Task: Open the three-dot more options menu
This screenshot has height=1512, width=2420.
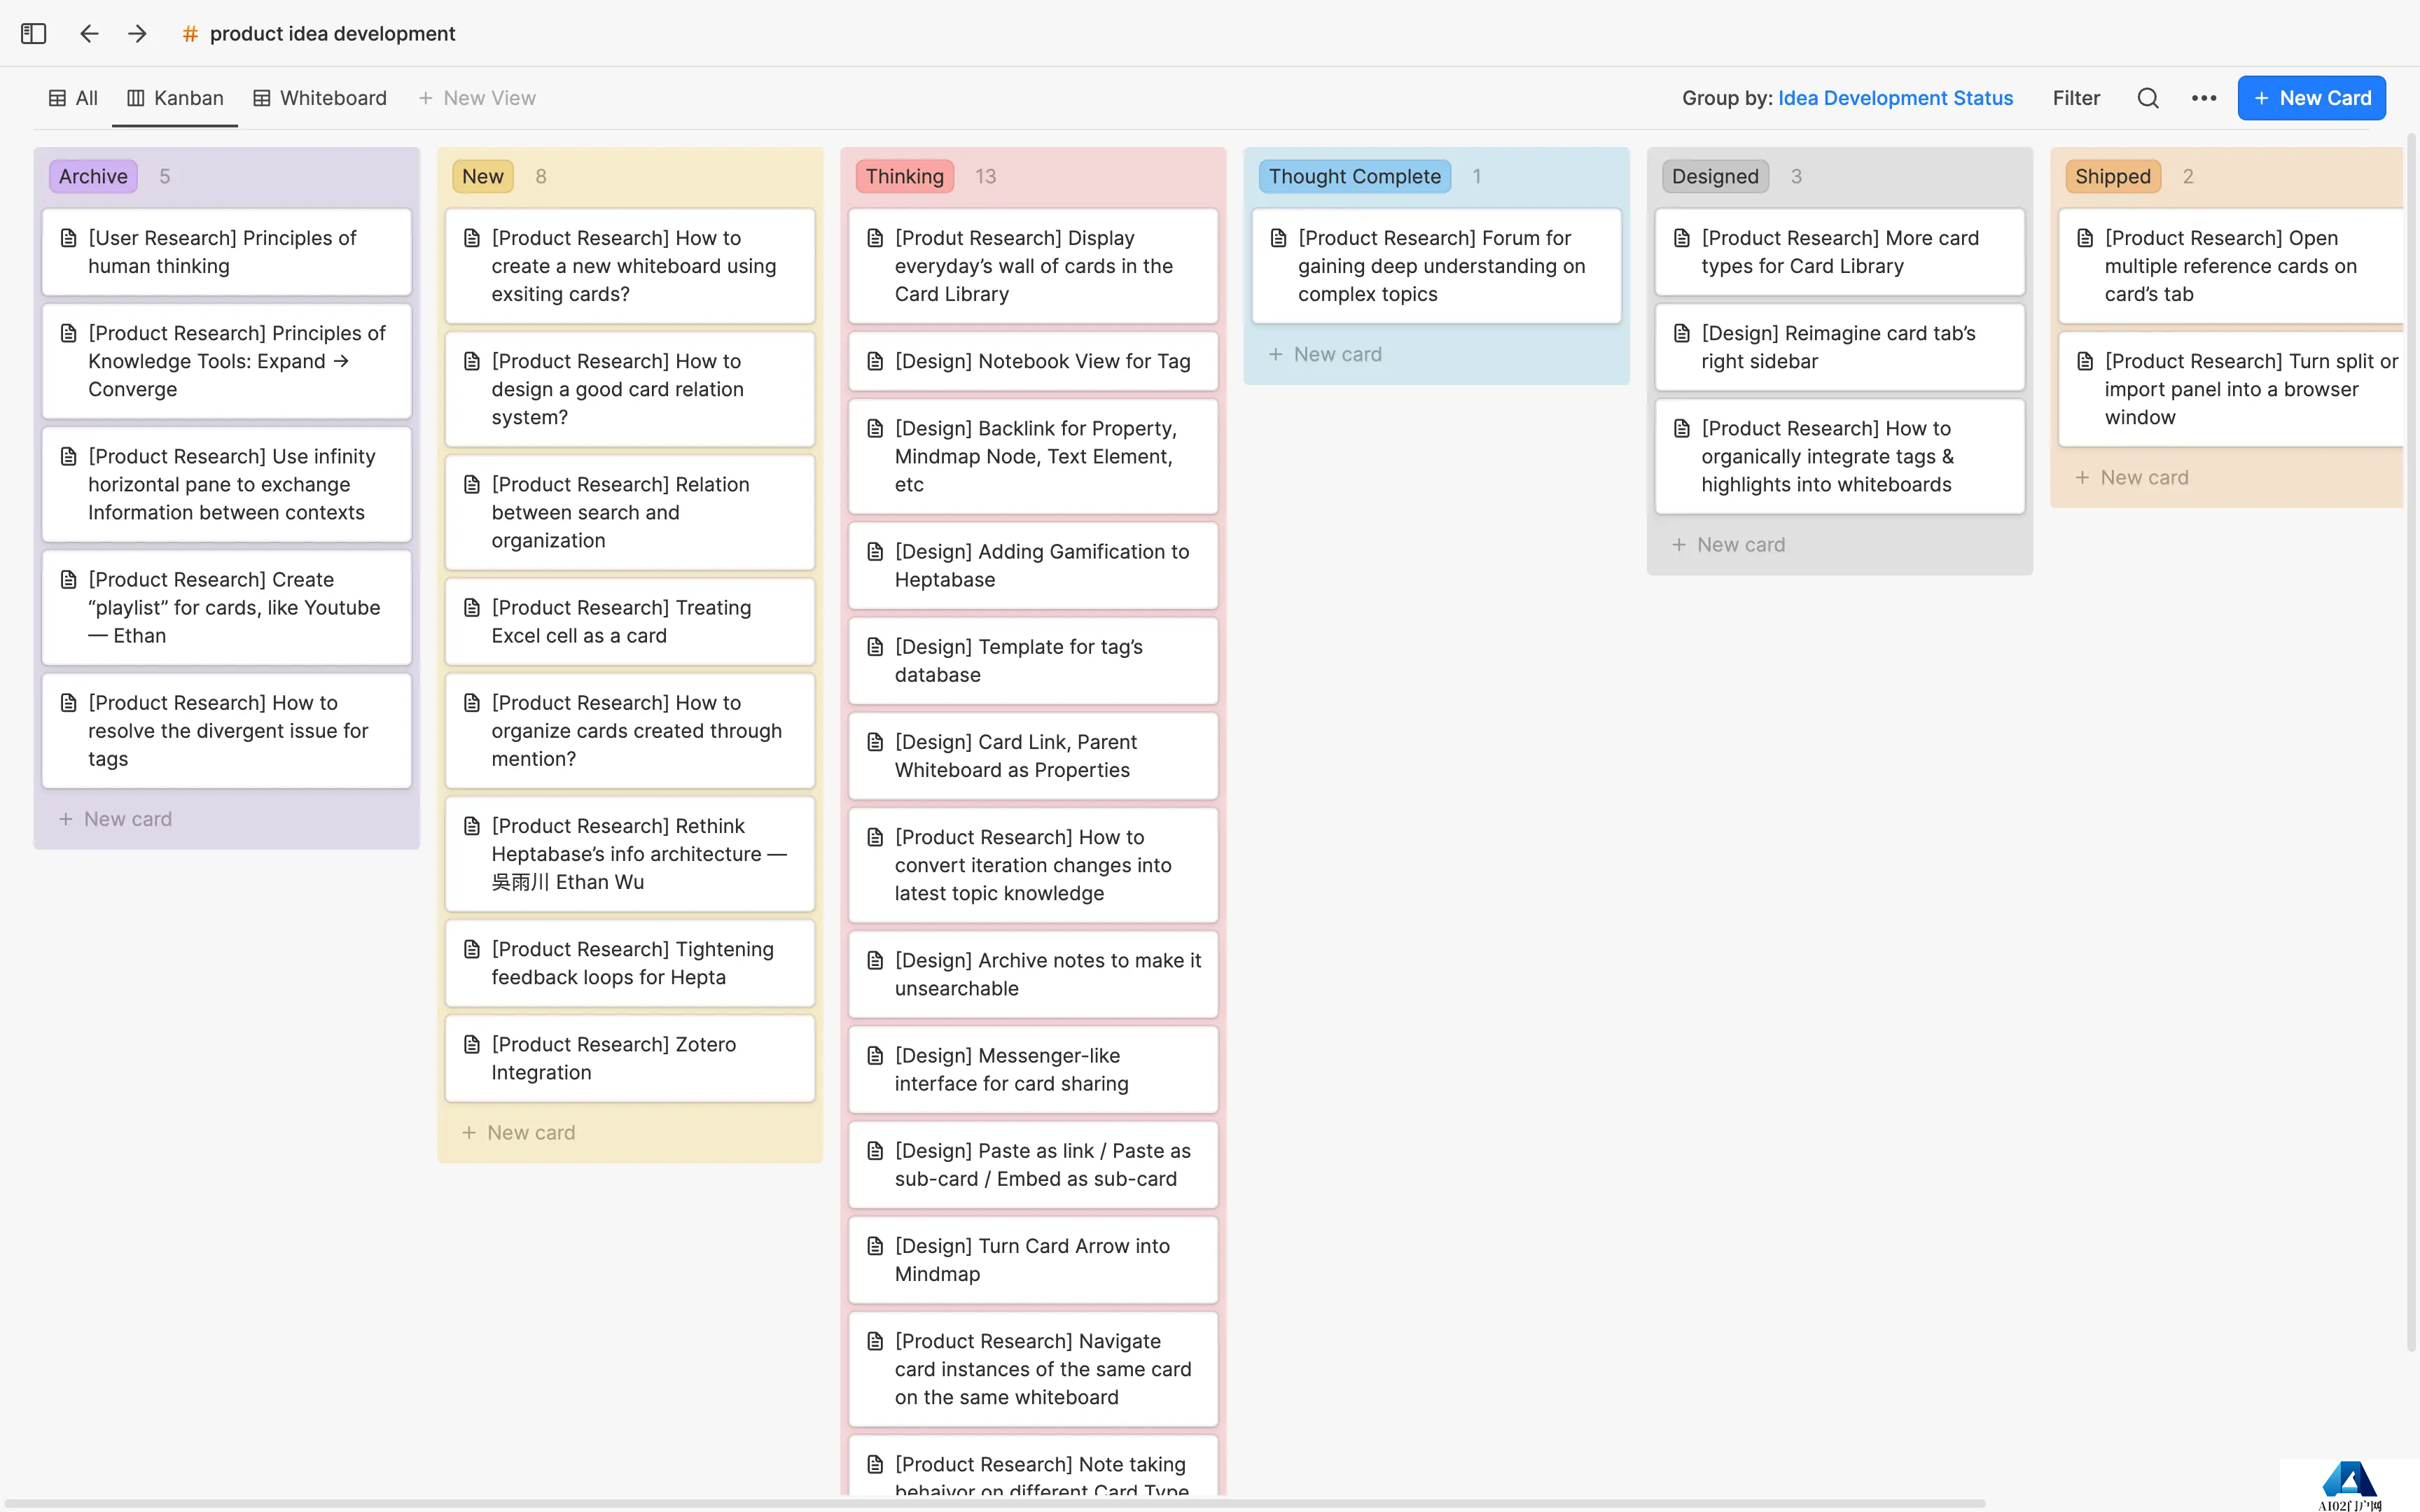Action: click(x=2204, y=98)
